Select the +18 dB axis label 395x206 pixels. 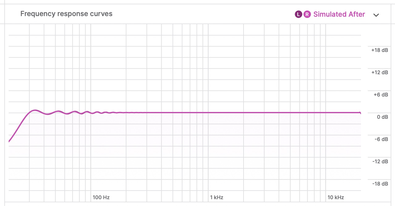(x=380, y=50)
